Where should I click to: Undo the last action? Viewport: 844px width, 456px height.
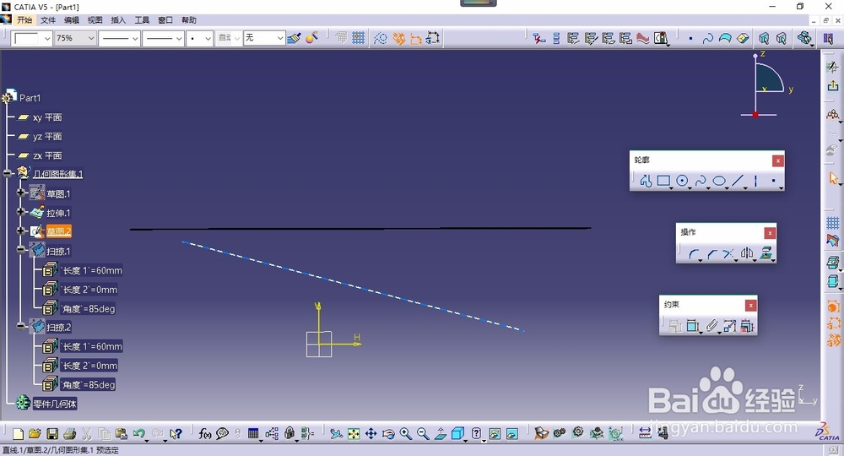139,433
